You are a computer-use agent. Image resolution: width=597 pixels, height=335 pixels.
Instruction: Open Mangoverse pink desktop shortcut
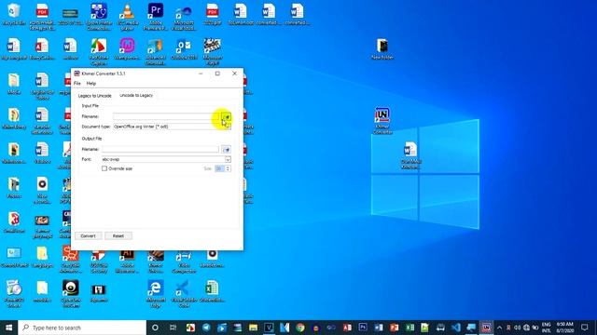coord(127,49)
